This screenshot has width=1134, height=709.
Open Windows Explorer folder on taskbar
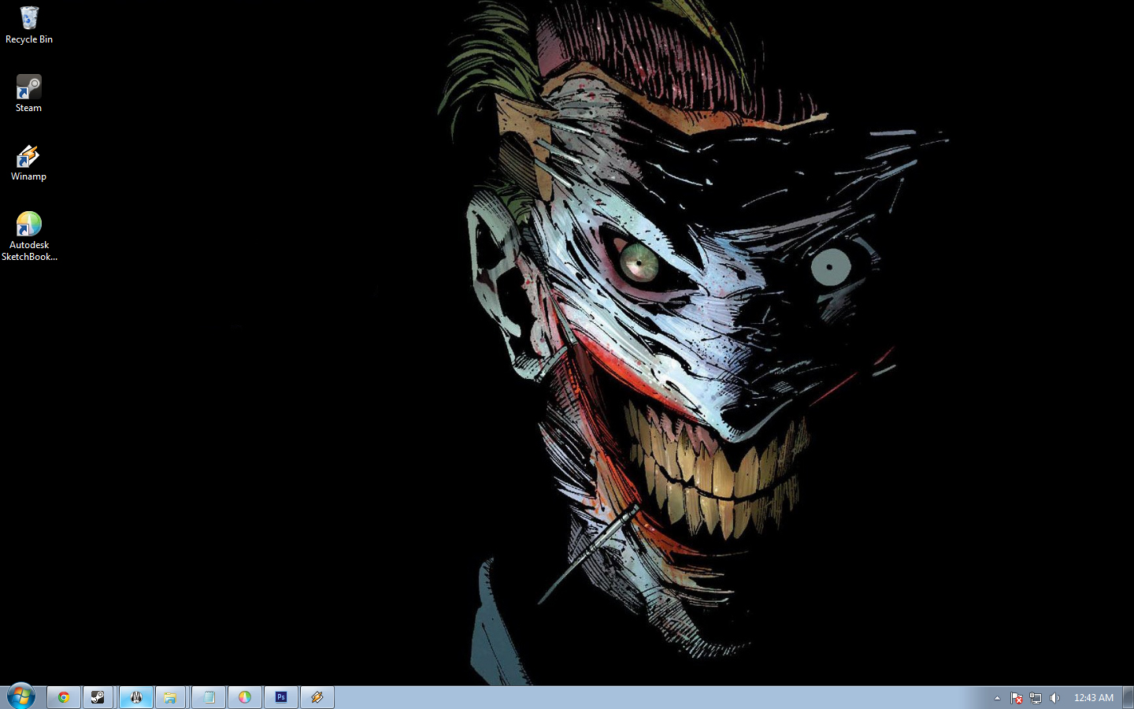[170, 697]
